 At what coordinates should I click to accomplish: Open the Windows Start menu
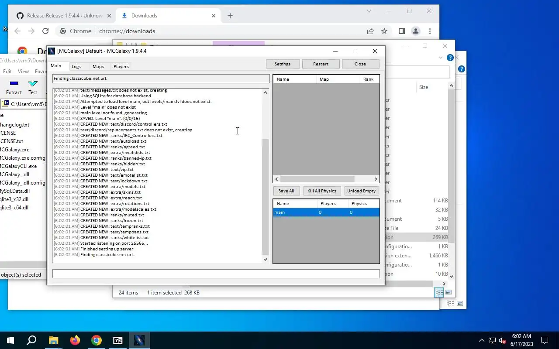10,340
